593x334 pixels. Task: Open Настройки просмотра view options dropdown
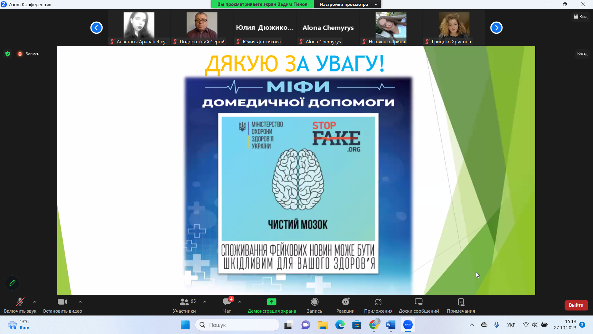(347, 4)
